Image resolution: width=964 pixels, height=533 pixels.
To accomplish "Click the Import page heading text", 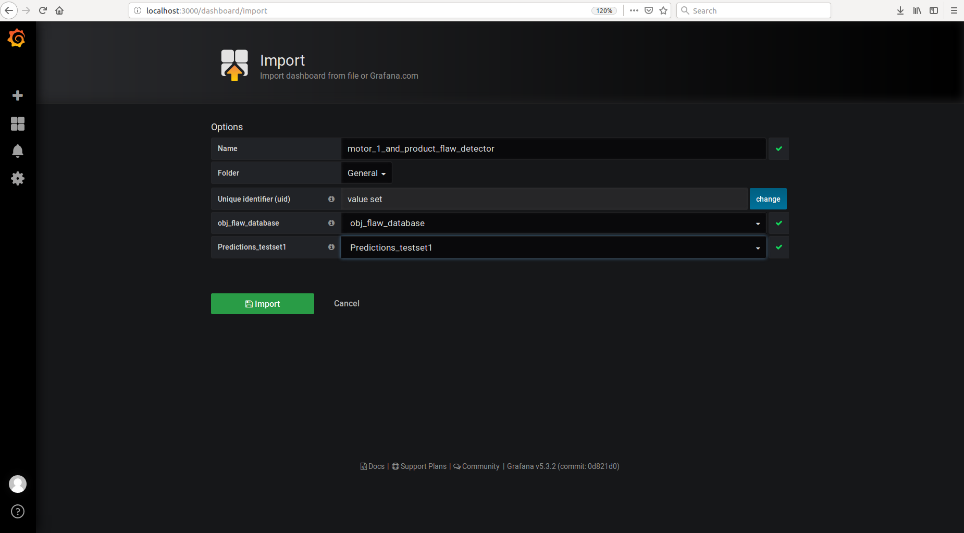I will [282, 60].
